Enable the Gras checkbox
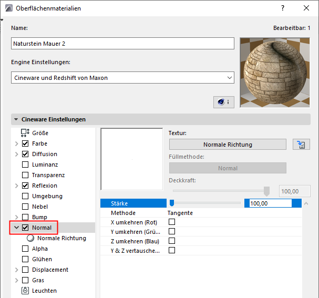This screenshot has width=319, height=298. 25,280
